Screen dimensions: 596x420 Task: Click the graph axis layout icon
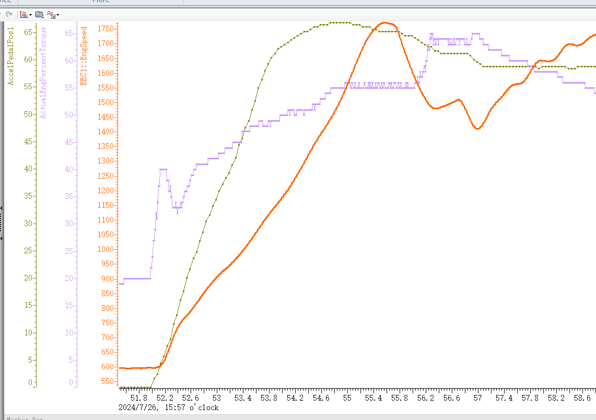tap(24, 15)
